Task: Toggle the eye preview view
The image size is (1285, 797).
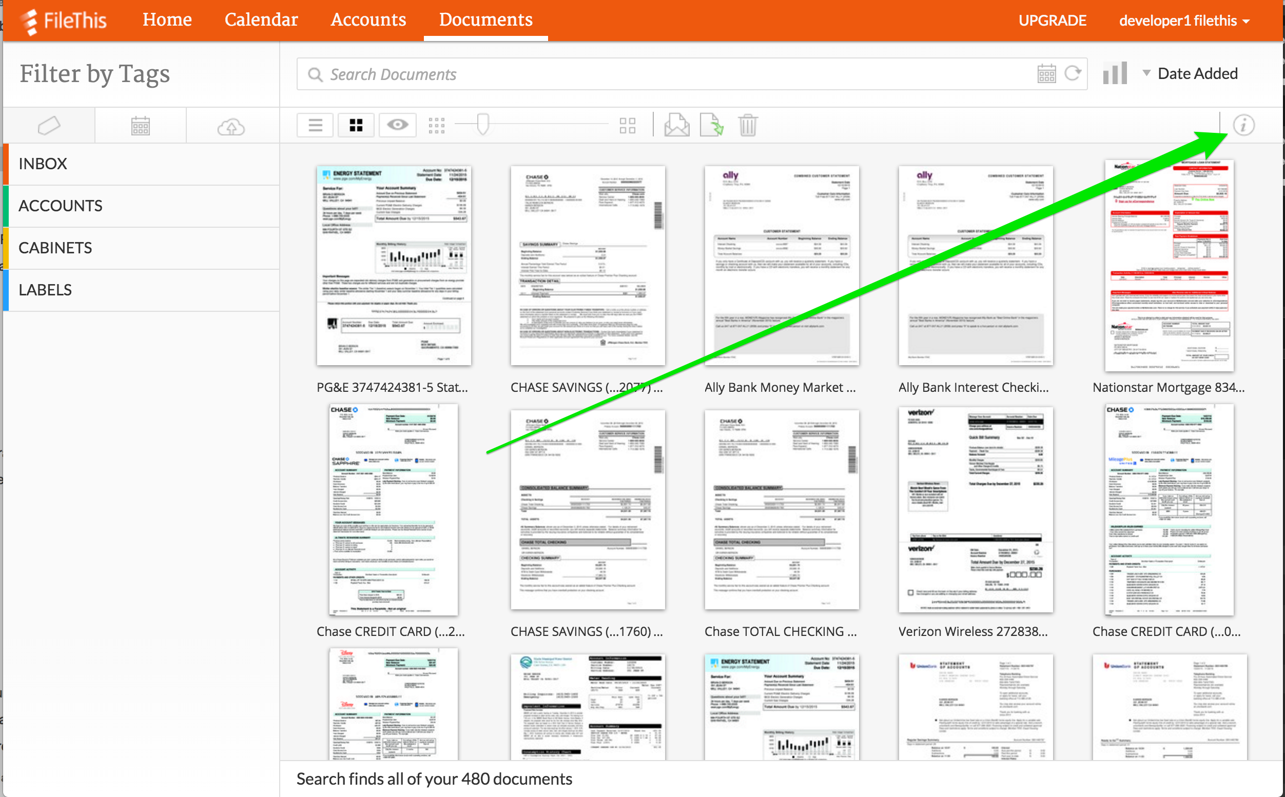Action: (398, 126)
